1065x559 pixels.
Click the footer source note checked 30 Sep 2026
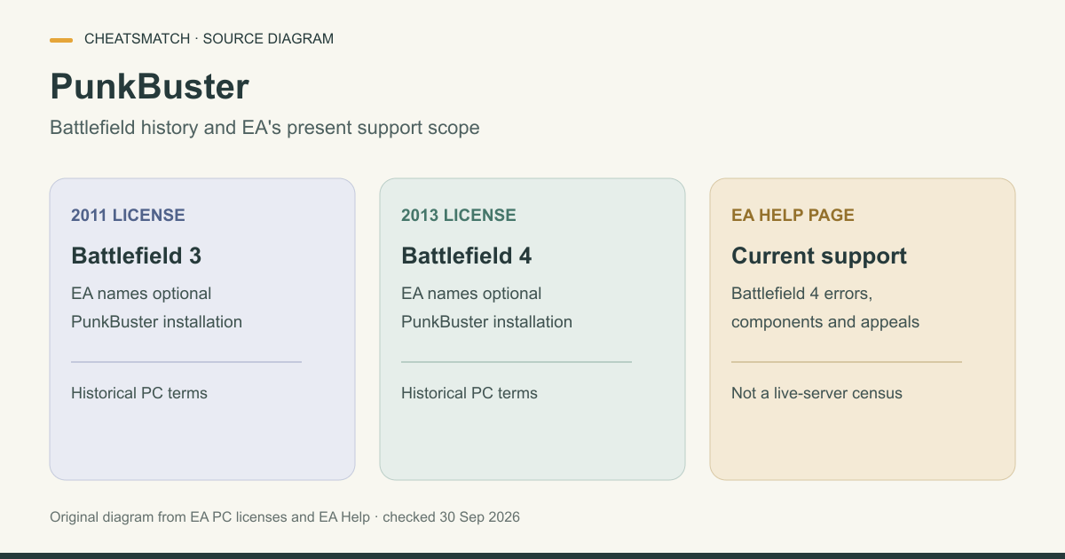click(285, 516)
